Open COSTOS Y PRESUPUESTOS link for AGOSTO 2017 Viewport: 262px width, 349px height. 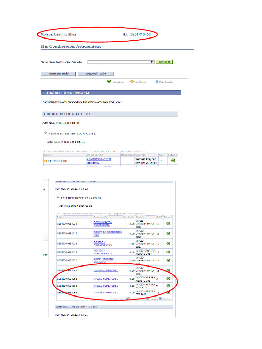(x=103, y=252)
